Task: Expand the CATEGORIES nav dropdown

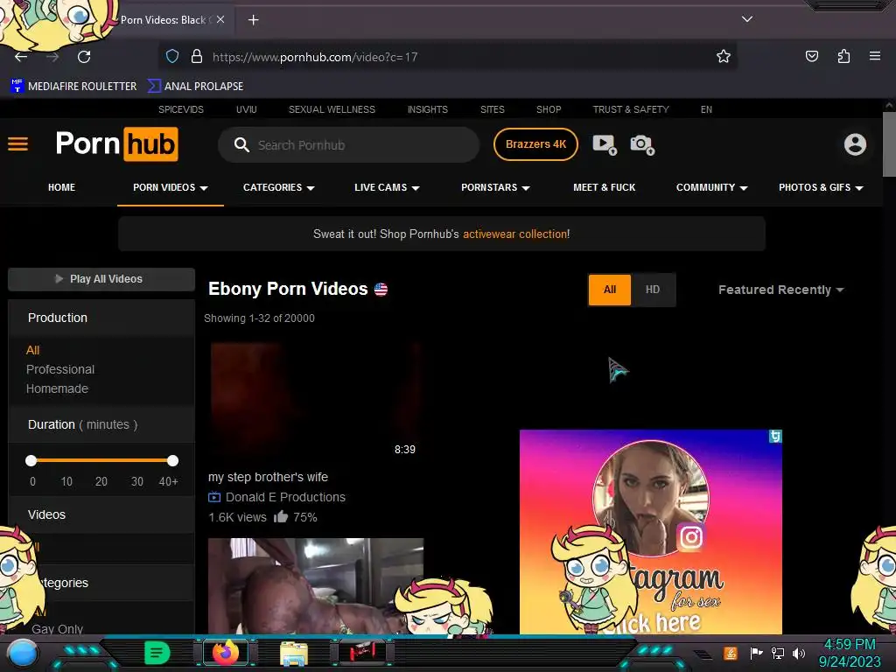Action: point(279,187)
